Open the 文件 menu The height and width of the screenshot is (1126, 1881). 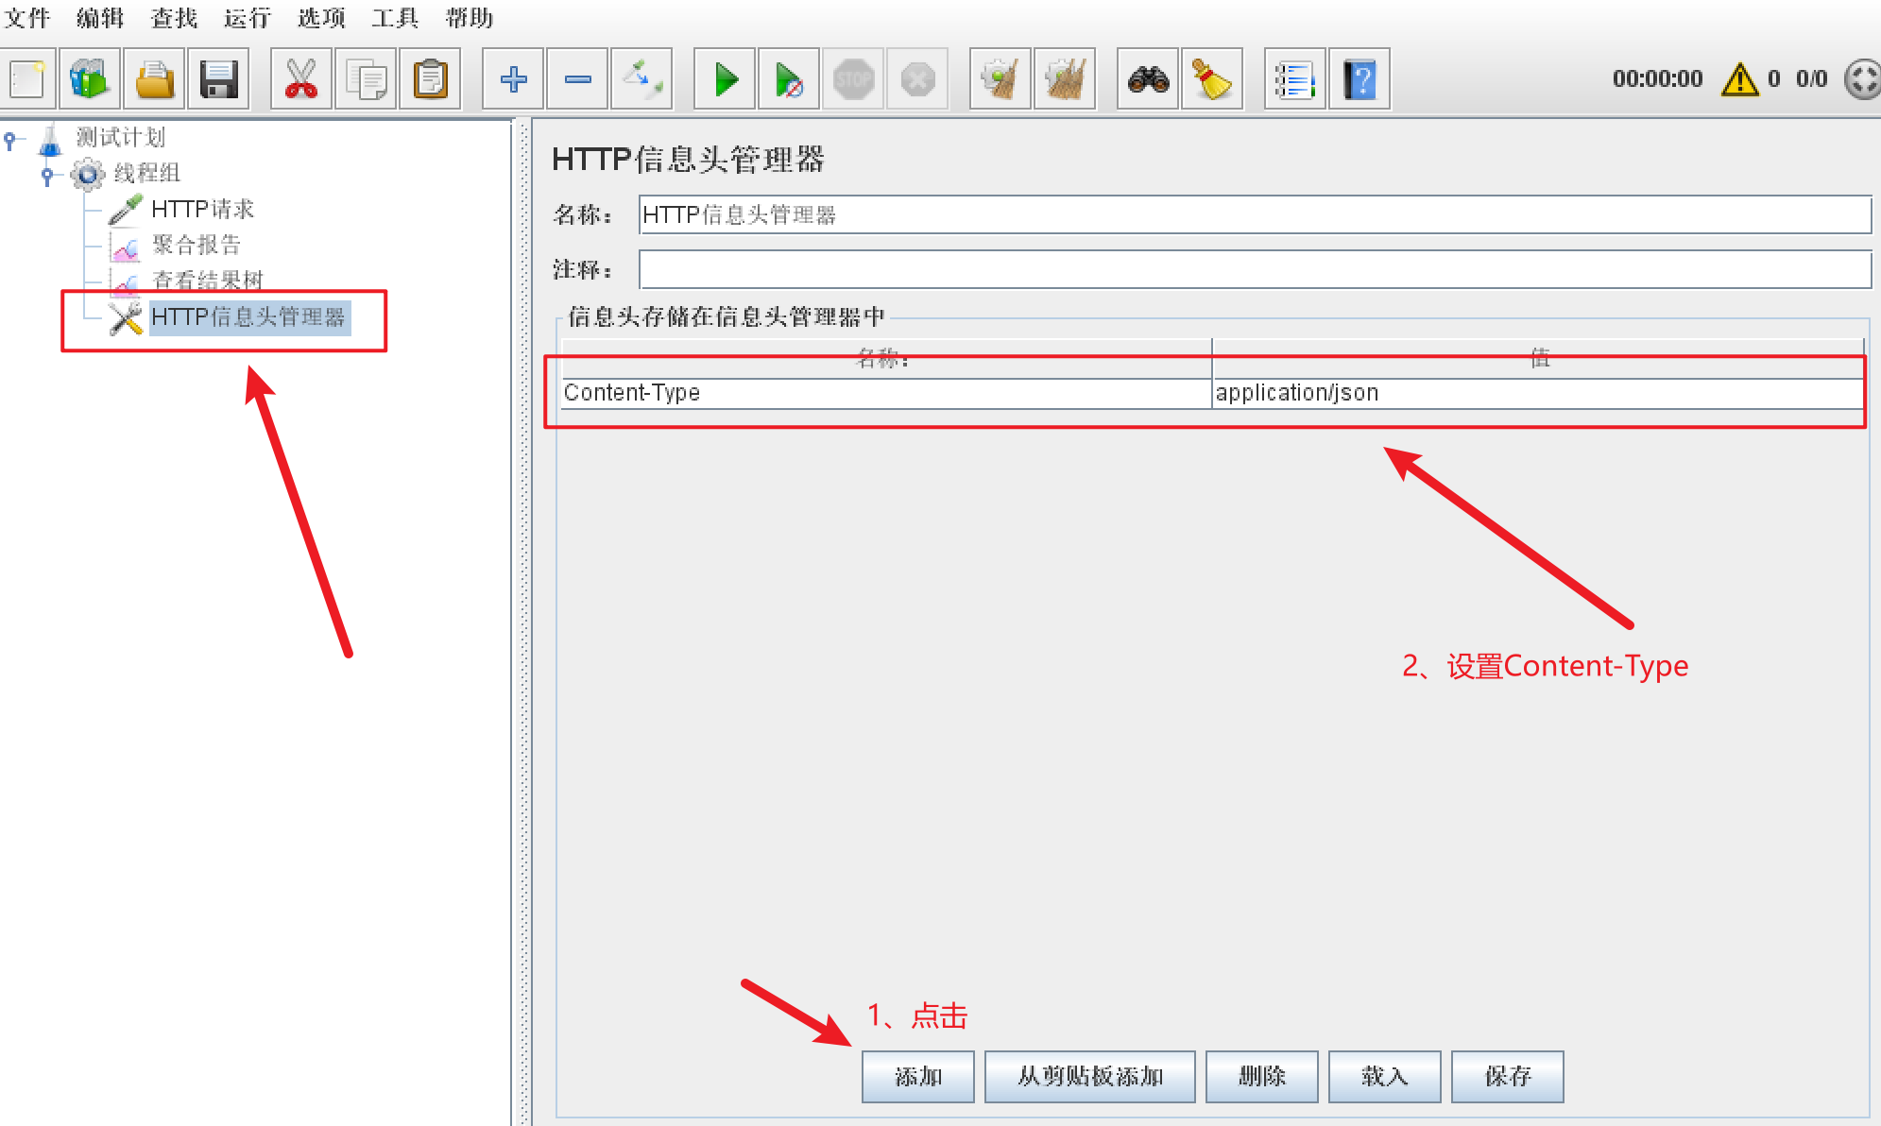26,18
